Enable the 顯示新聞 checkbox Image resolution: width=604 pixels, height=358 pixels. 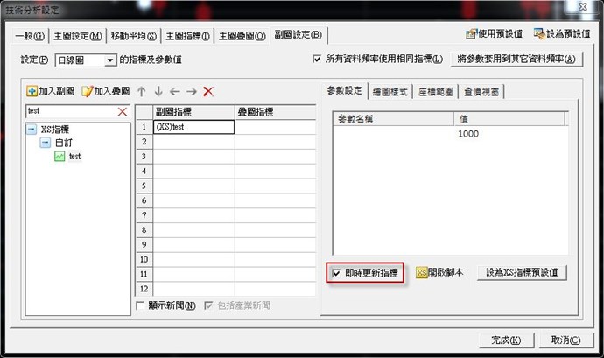(140, 305)
